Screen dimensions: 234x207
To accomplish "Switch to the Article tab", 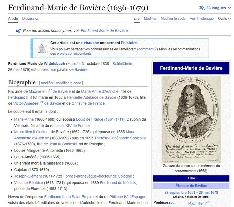I will coord(13,18).
